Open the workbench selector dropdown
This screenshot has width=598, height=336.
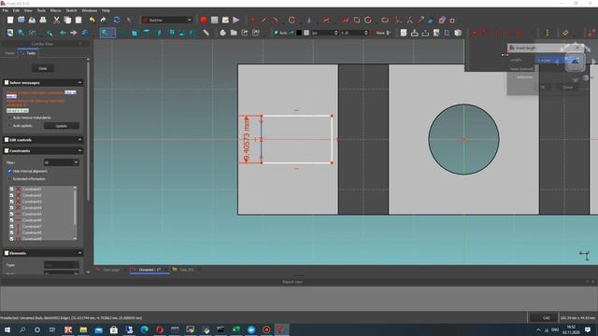167,20
